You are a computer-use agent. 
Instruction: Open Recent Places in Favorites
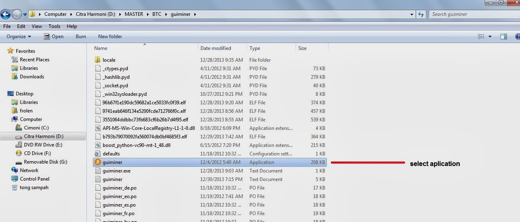(35, 60)
